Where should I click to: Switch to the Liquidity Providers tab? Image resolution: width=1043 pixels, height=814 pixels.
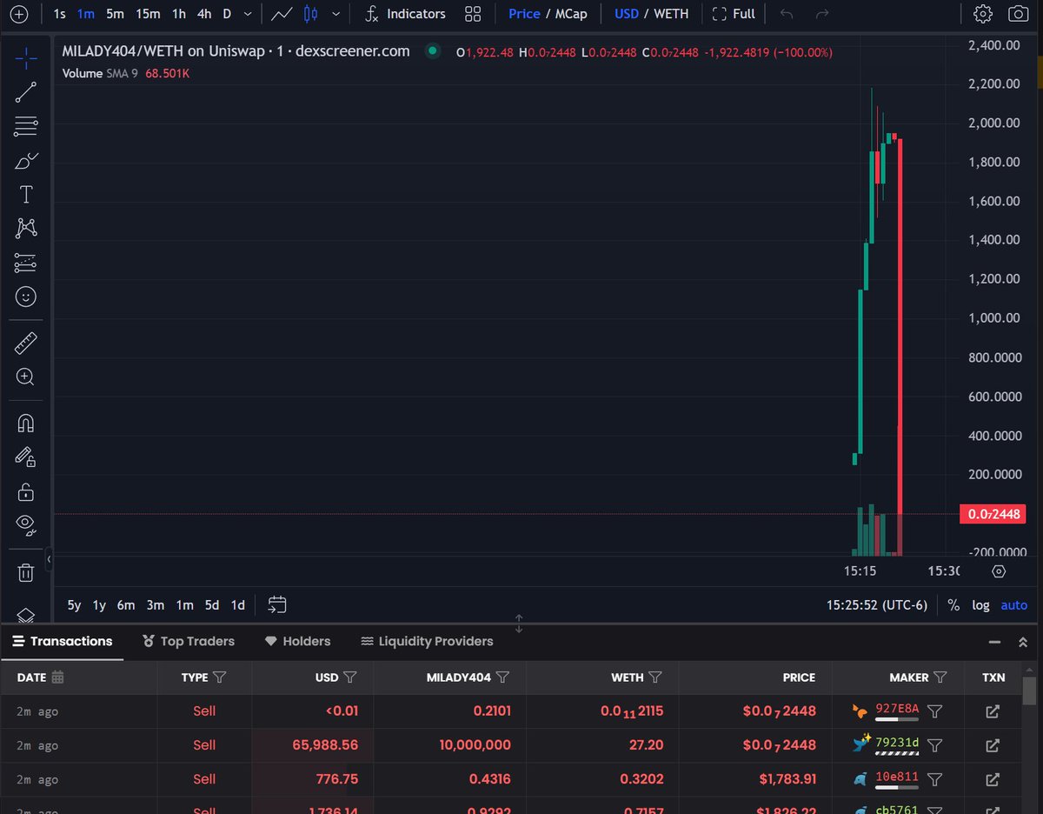click(427, 641)
